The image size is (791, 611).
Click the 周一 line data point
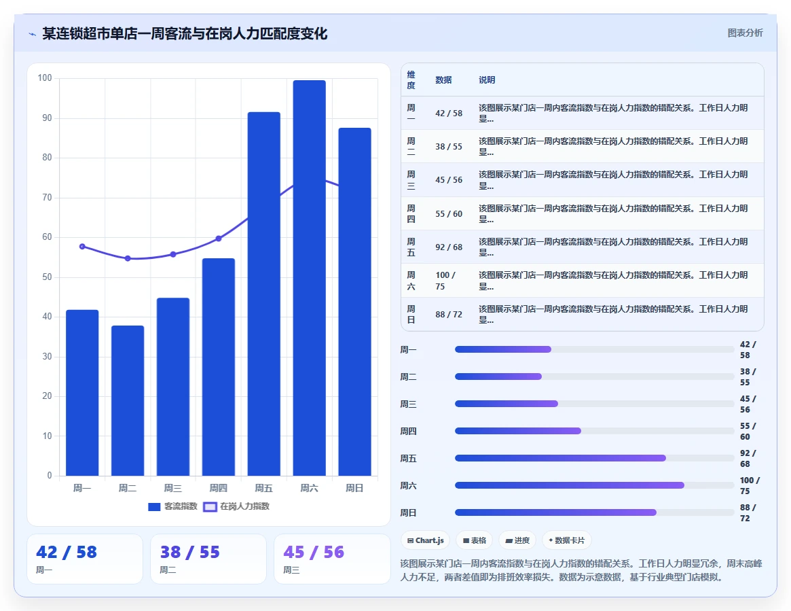coord(82,247)
